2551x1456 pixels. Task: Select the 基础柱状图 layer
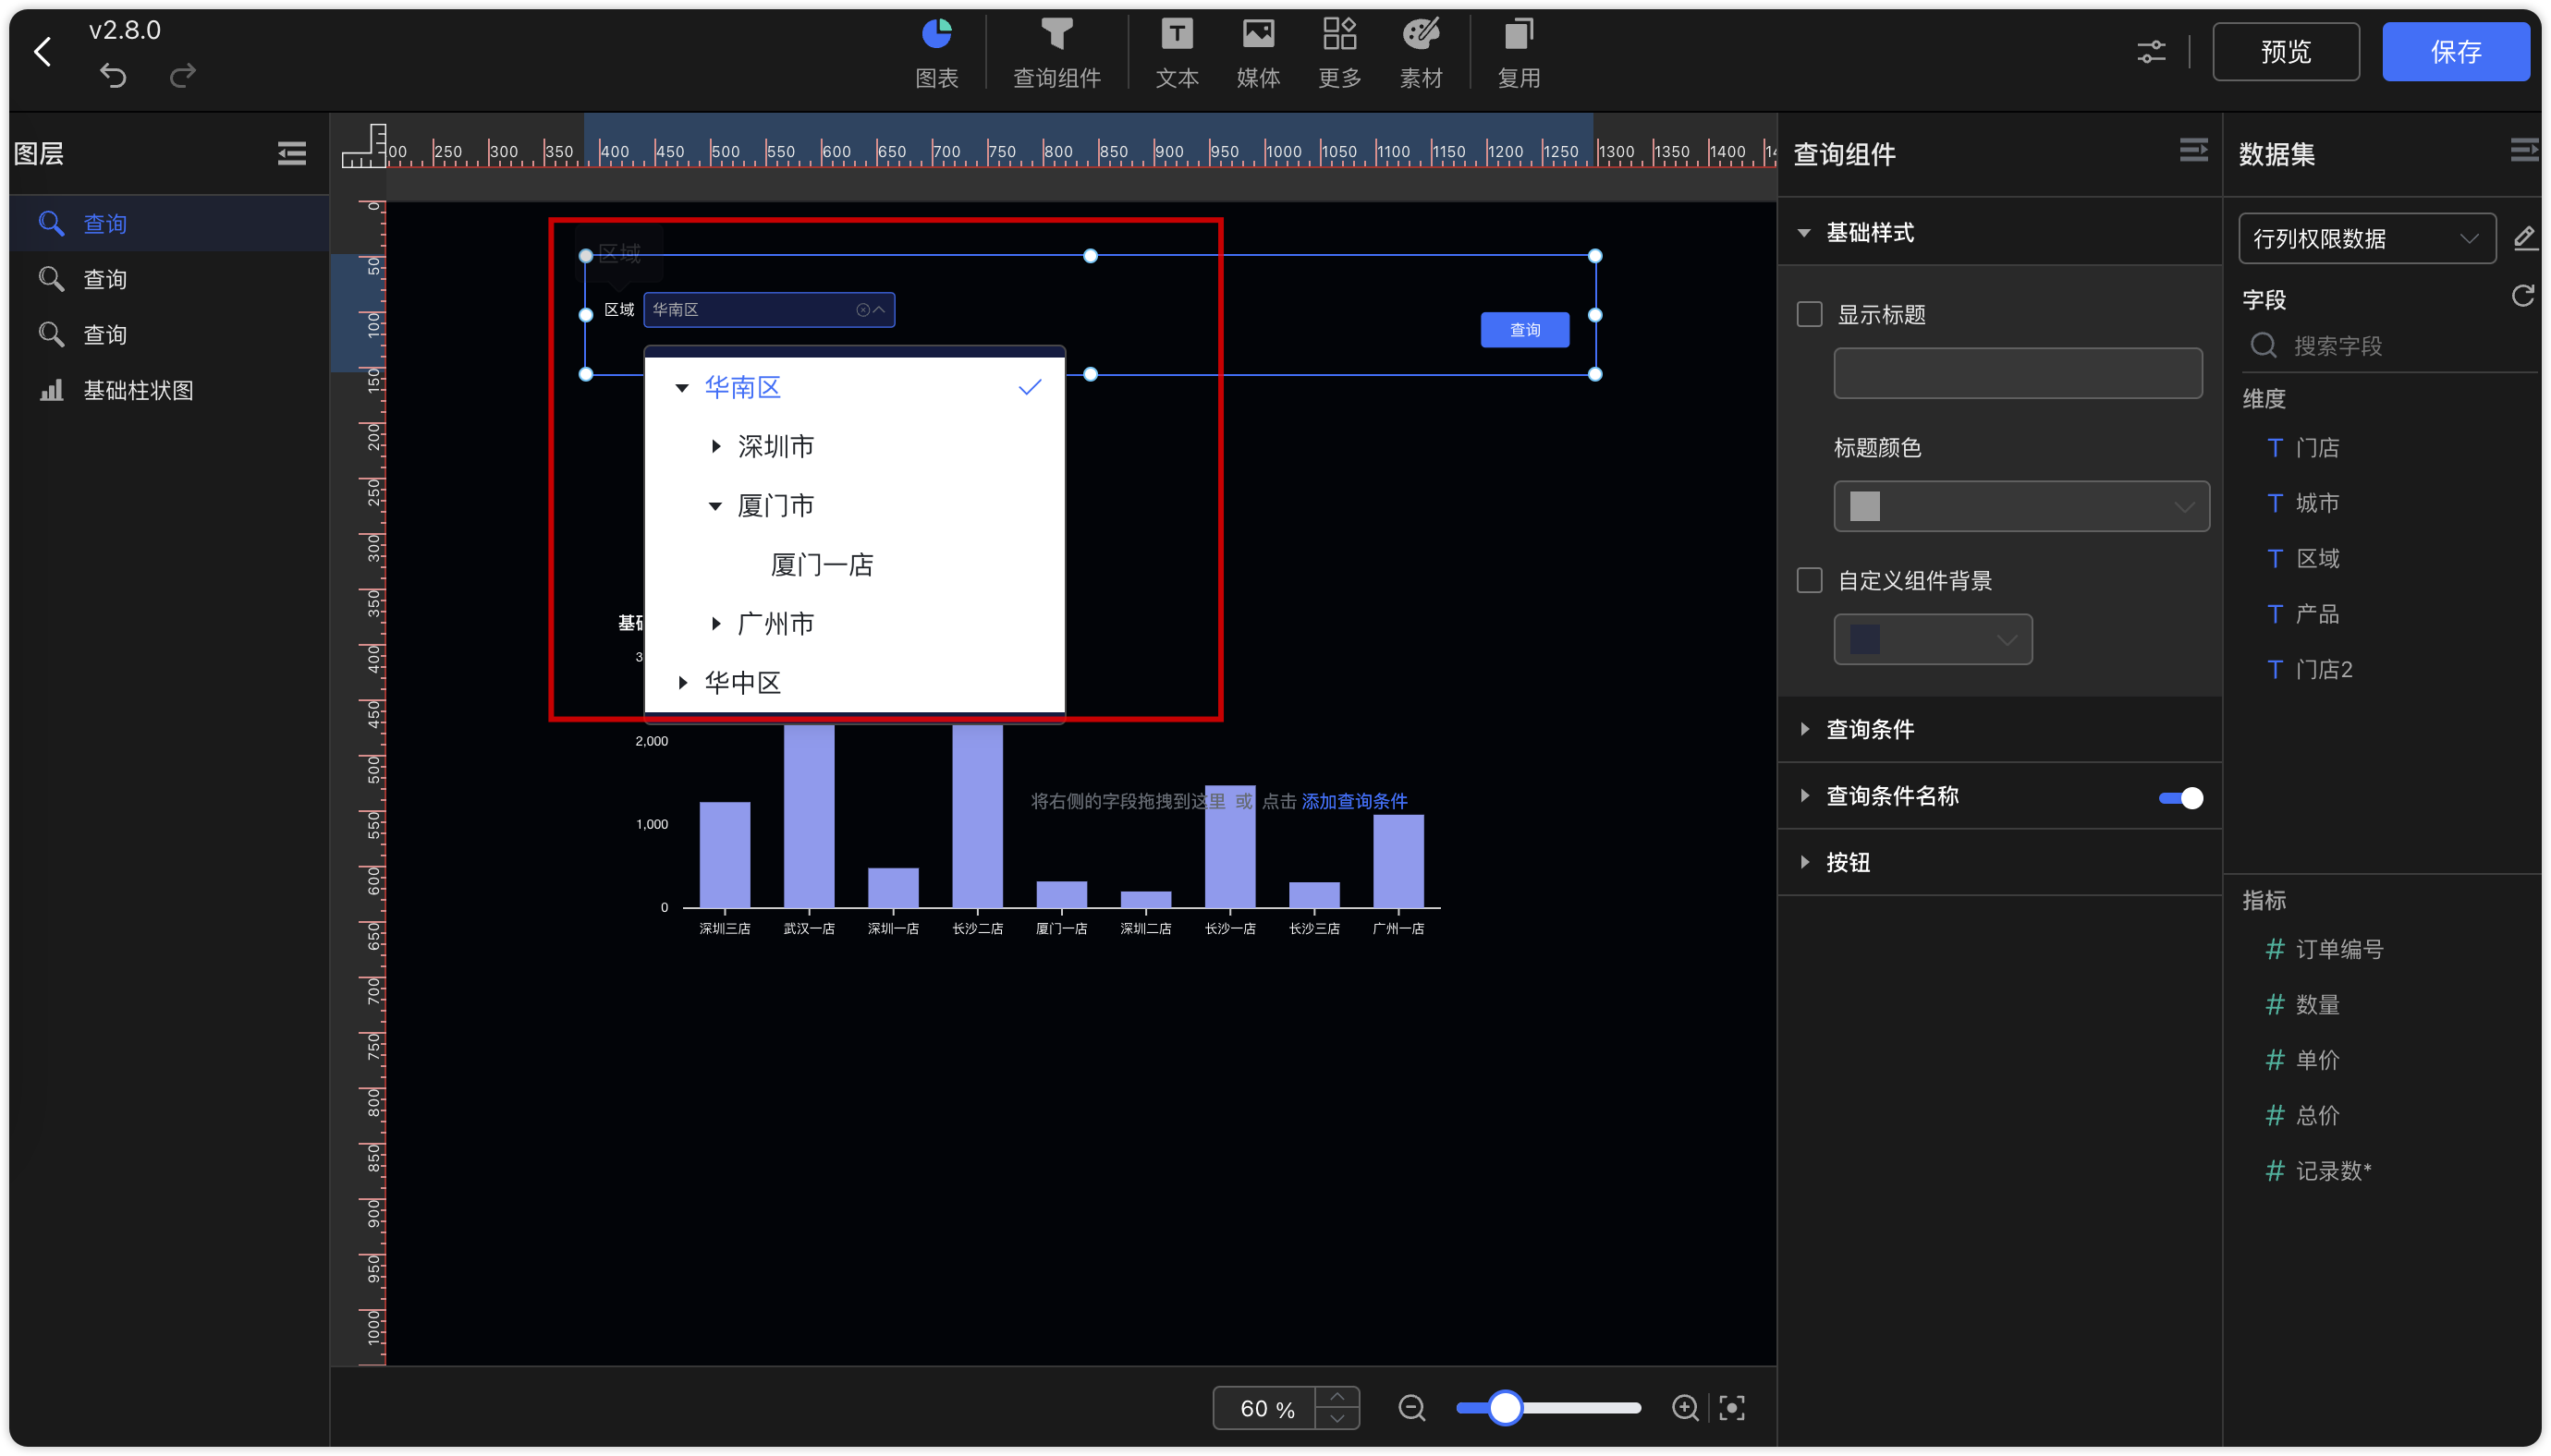coord(168,390)
